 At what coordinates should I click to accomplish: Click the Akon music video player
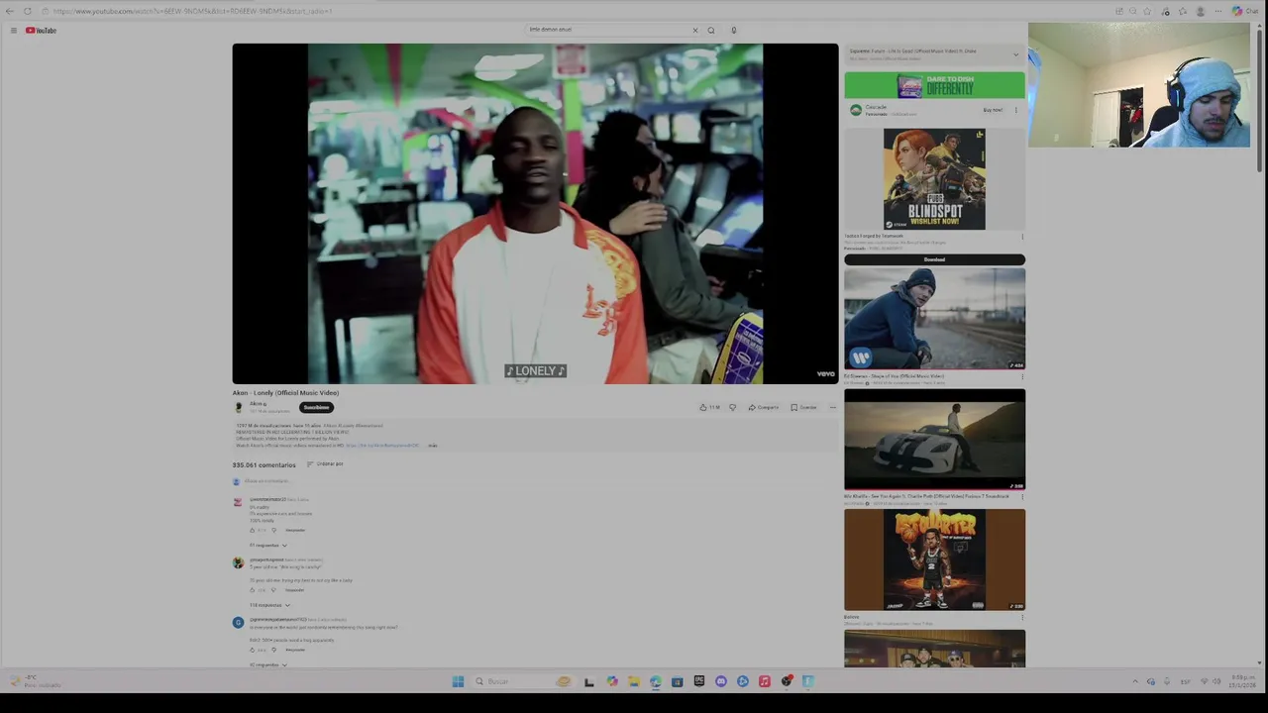[535, 214]
